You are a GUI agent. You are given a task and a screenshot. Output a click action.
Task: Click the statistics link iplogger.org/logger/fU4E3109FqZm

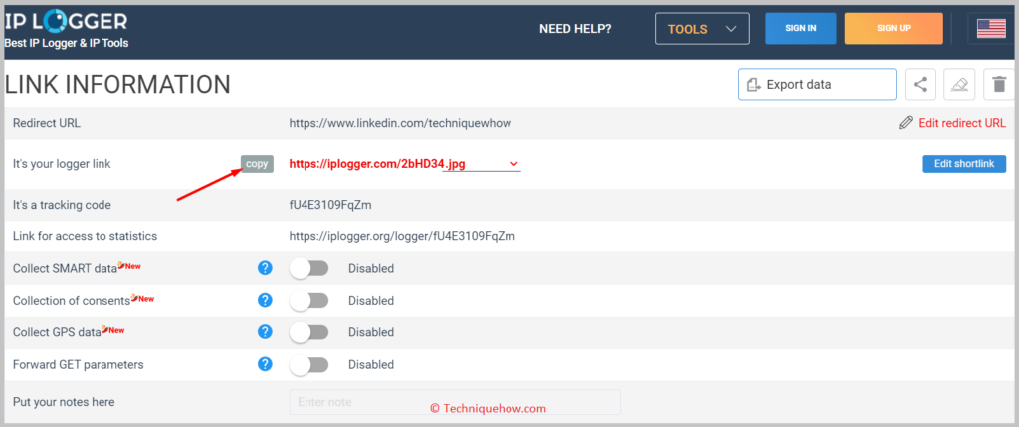pos(402,236)
